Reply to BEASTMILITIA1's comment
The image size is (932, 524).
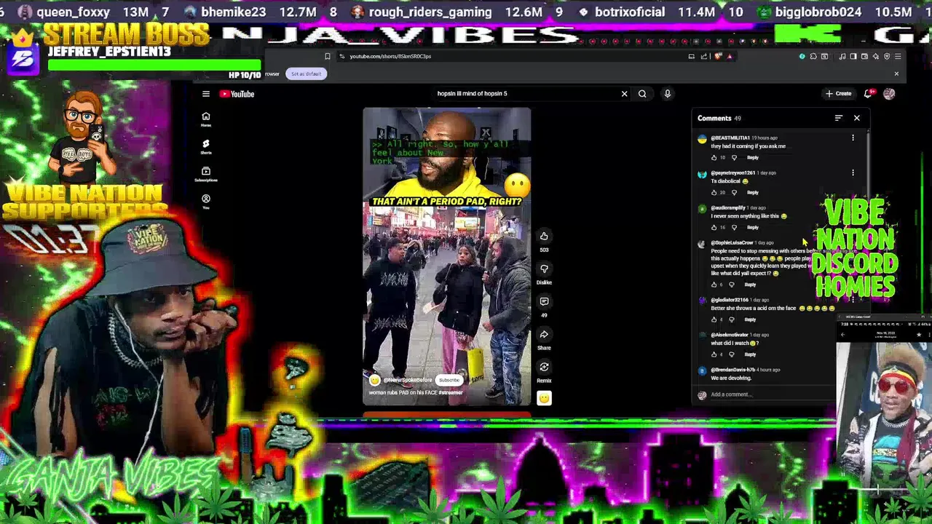pos(752,157)
